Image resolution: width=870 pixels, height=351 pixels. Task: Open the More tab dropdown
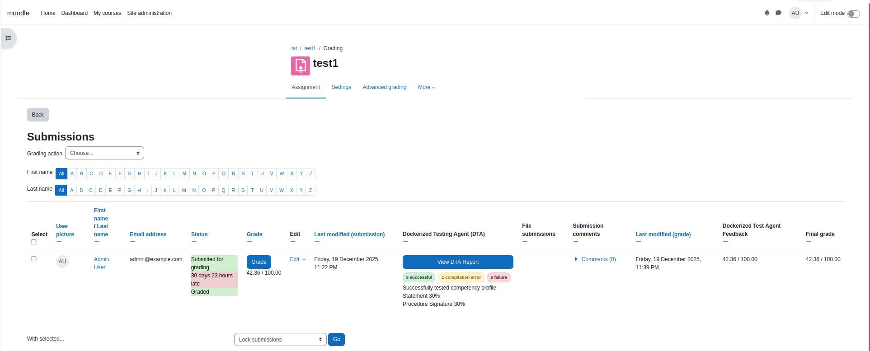pos(427,87)
